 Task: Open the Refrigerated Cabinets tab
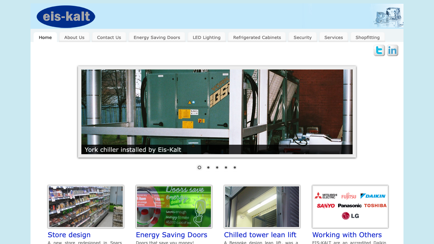click(x=257, y=37)
